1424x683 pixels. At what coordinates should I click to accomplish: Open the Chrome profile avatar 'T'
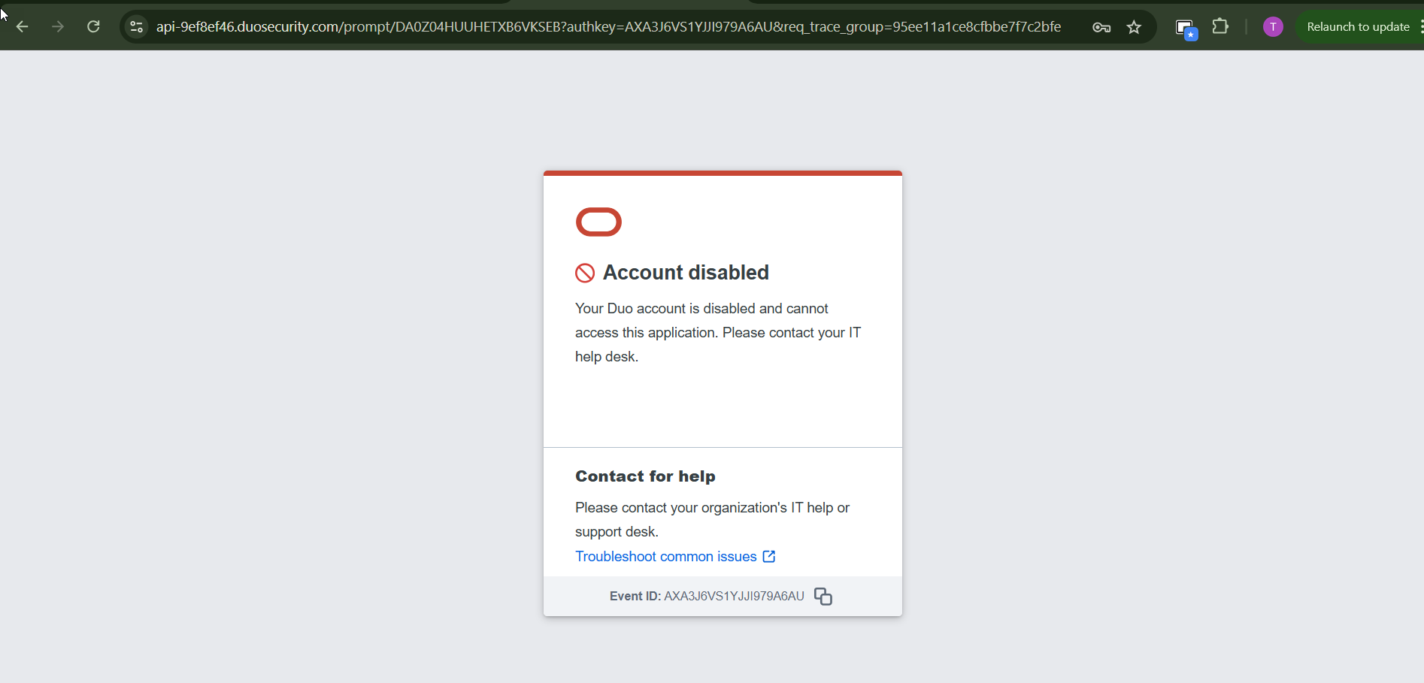[1273, 27]
